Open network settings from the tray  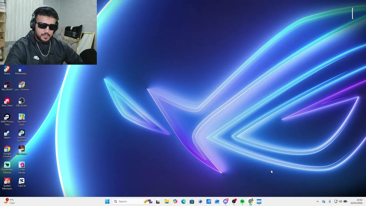(x=336, y=201)
